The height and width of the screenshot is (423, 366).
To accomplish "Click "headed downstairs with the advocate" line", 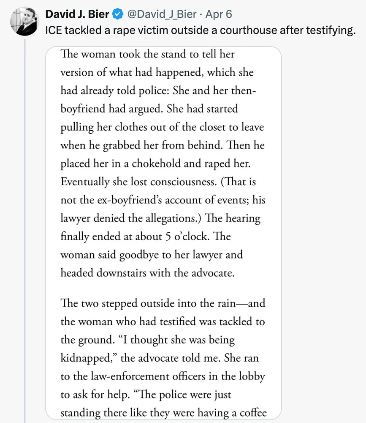I will pyautogui.click(x=147, y=273).
